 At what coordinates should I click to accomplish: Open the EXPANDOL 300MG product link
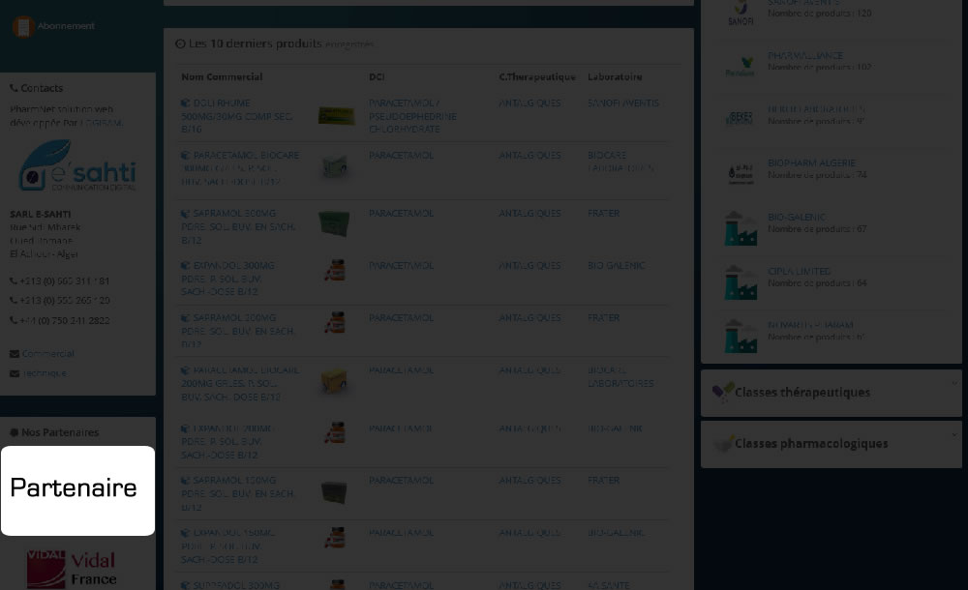(227, 279)
